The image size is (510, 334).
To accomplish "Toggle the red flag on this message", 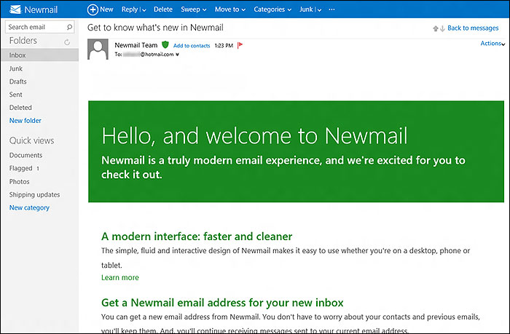I will (240, 45).
